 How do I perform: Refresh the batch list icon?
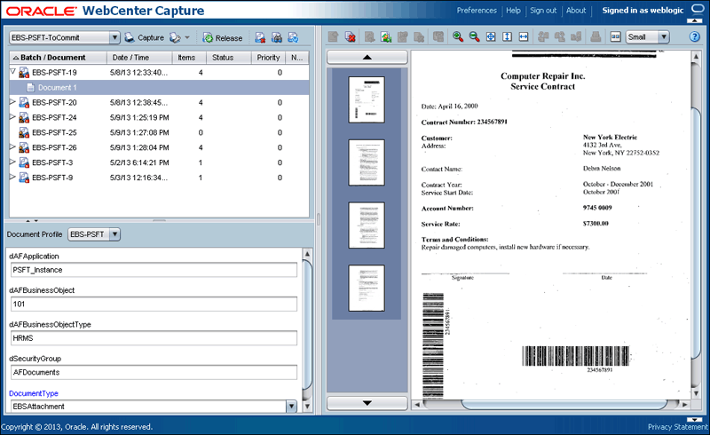[293, 37]
